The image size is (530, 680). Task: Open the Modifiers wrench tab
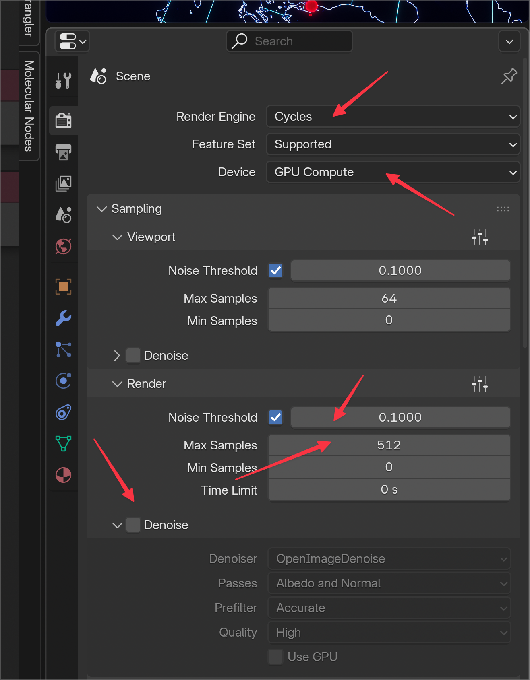click(x=64, y=318)
